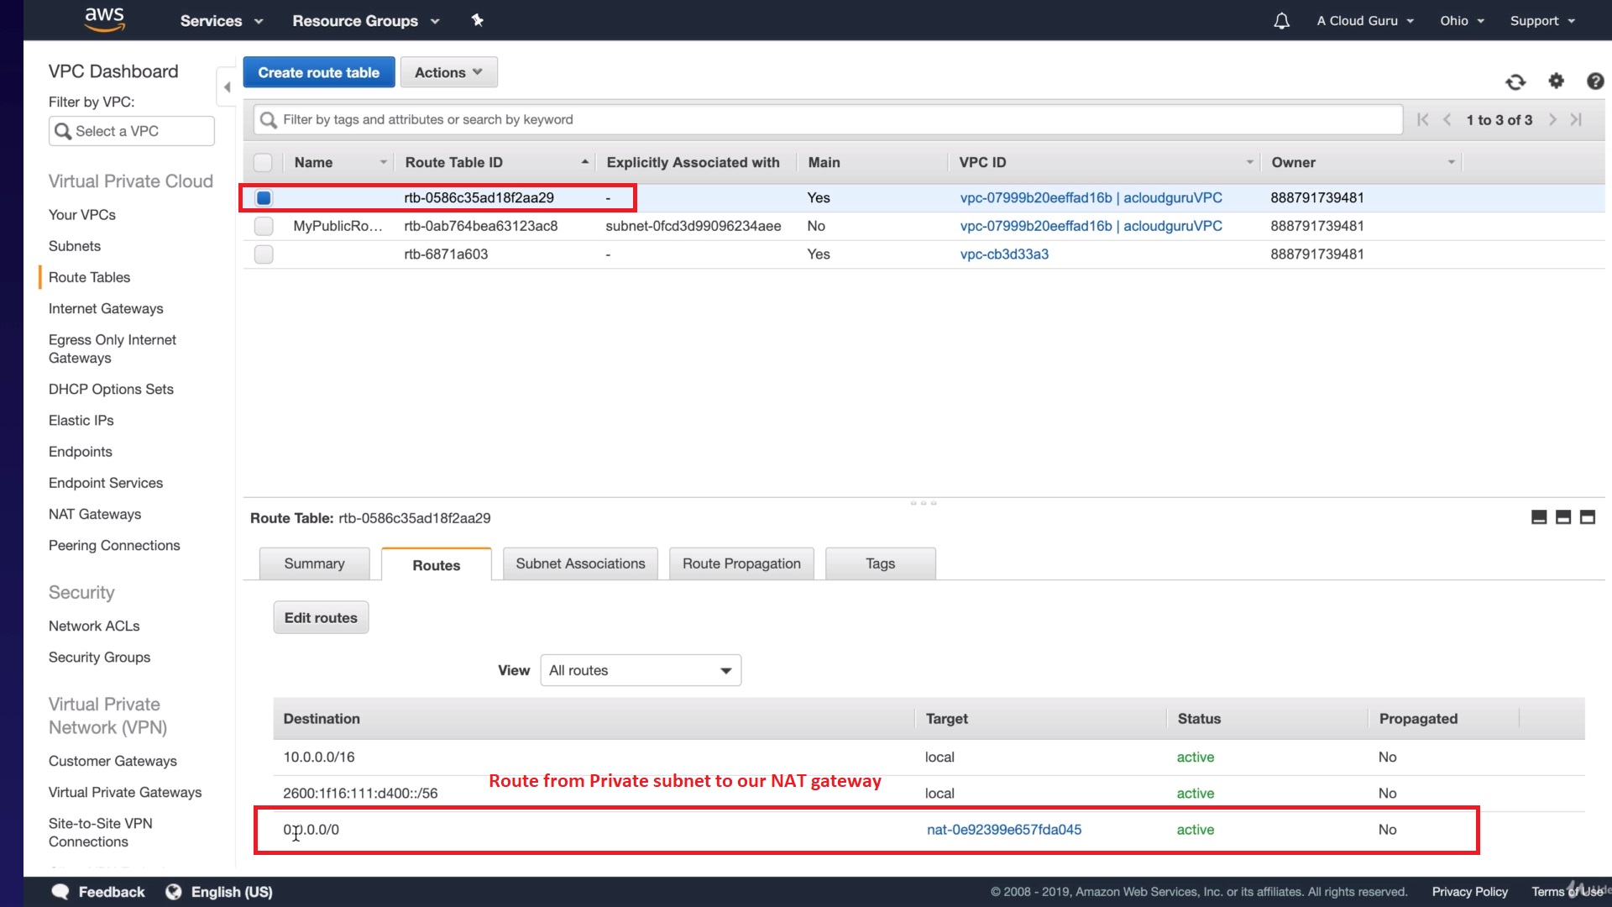The image size is (1612, 907).
Task: Open the table settings gear icon
Action: [1556, 81]
